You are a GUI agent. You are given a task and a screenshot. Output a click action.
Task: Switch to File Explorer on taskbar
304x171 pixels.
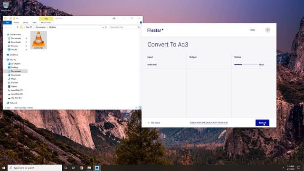tap(89, 168)
